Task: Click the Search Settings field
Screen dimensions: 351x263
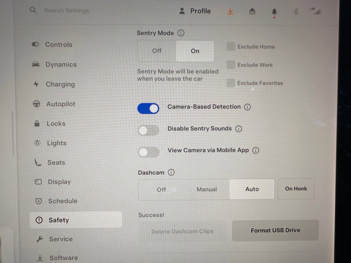Action: click(x=66, y=10)
